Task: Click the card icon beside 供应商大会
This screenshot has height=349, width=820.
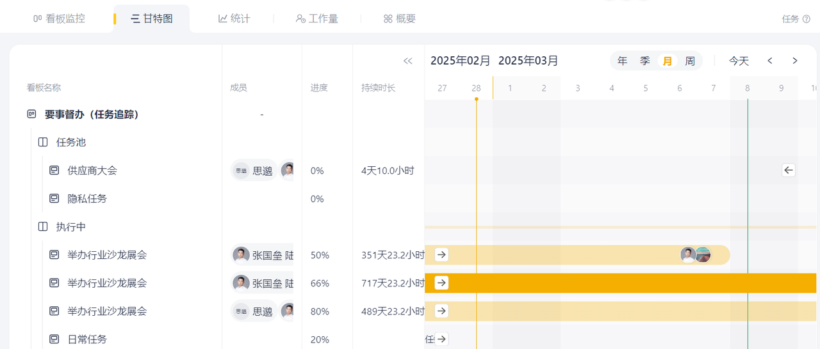Action: pyautogui.click(x=54, y=170)
